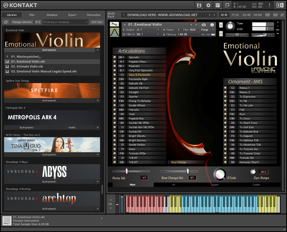Enable the Trill WT checkbox
Screen dimensions: 287x232
[115, 162]
